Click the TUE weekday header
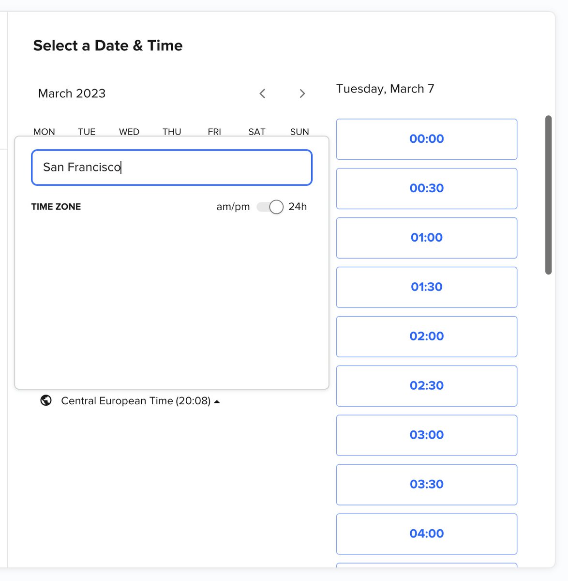Screen dimensions: 568x581 click(x=87, y=132)
